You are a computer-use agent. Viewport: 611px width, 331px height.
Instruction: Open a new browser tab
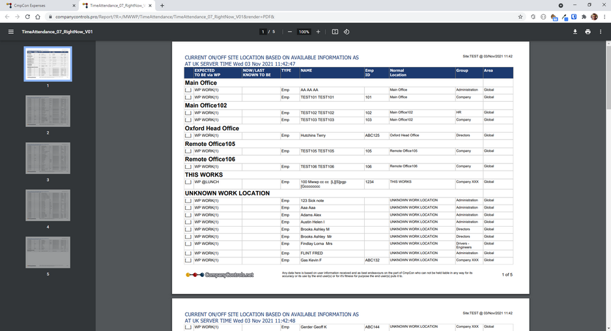[x=162, y=5]
